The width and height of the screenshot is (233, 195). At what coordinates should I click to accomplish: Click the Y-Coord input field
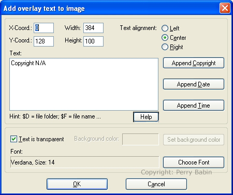[43, 41]
